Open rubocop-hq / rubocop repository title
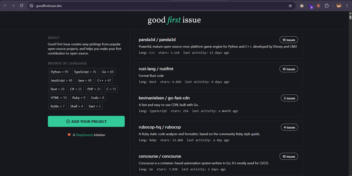Image resolution: width=352 pixels, height=176 pixels. 160,127
